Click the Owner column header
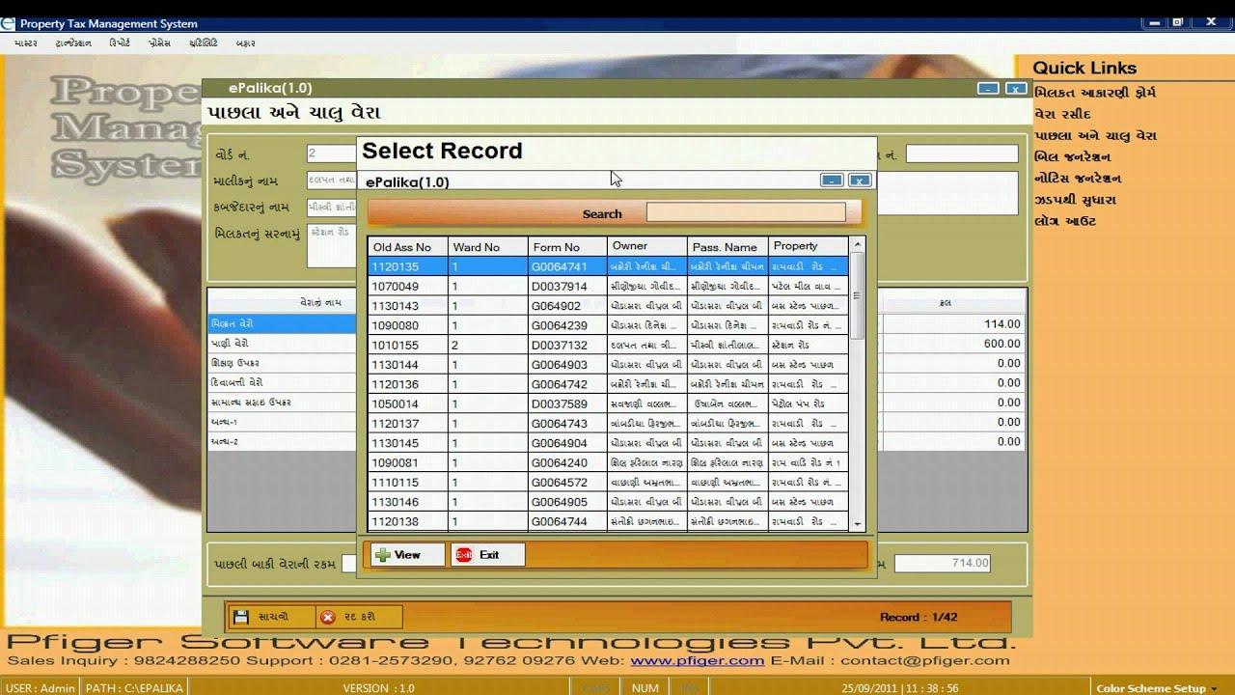Screen dimensions: 1235x695 pyautogui.click(x=647, y=246)
